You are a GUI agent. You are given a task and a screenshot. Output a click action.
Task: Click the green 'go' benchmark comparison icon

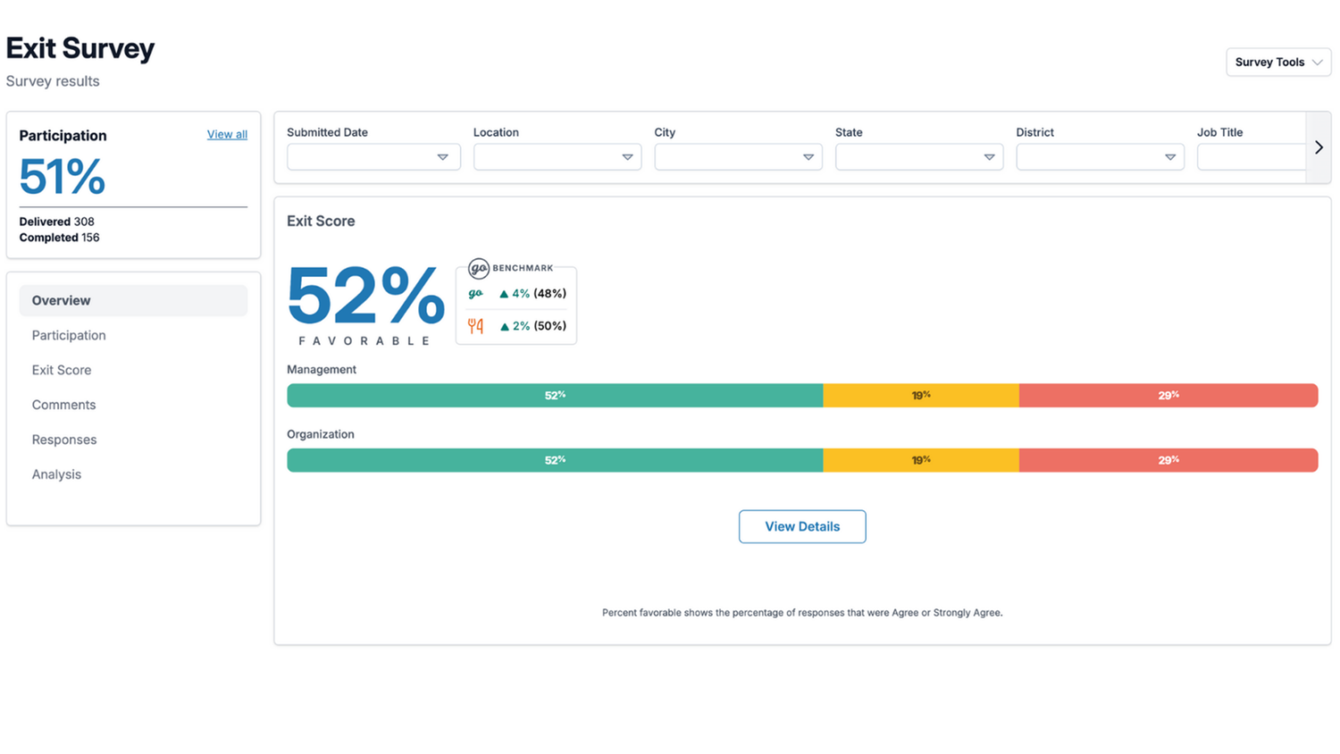pos(475,293)
